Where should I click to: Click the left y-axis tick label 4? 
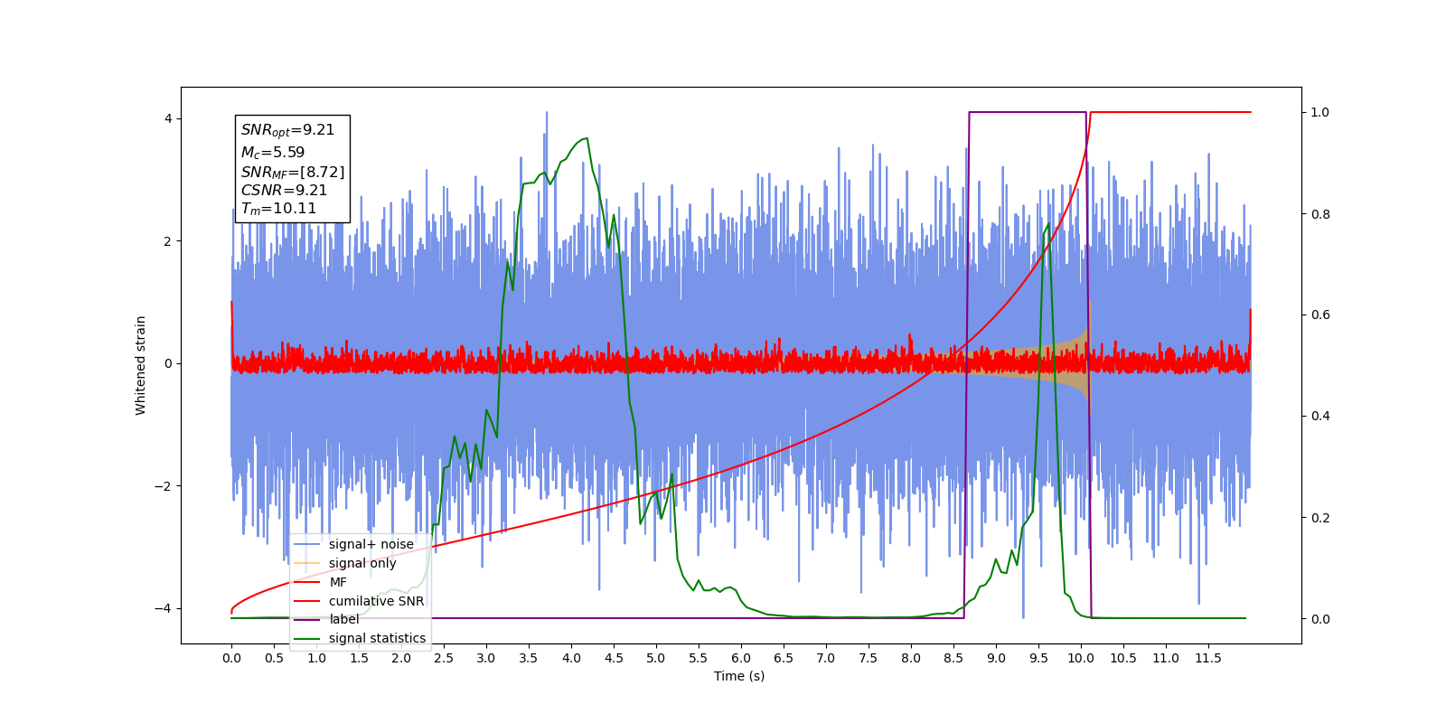[x=168, y=119]
